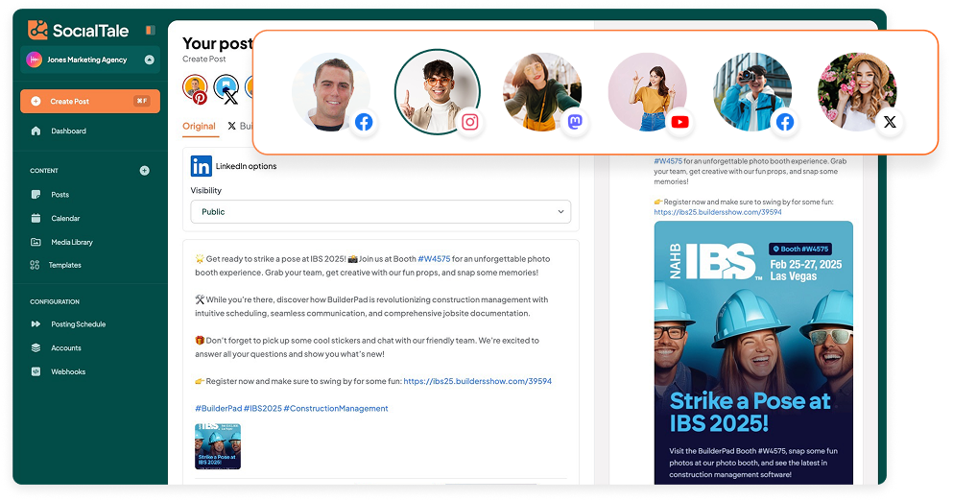Open the Calendar view
The image size is (953, 501).
click(x=65, y=218)
